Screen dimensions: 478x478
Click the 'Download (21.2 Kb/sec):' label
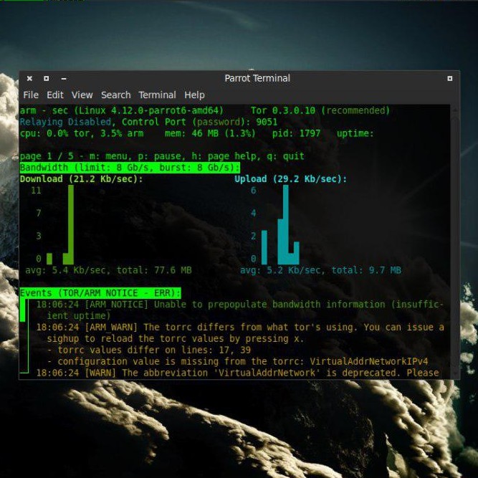(82, 179)
